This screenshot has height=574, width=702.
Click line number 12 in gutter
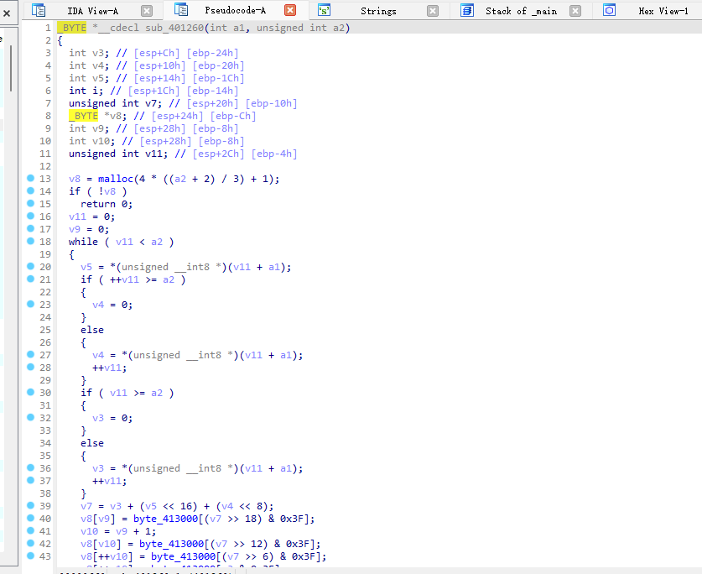point(45,166)
